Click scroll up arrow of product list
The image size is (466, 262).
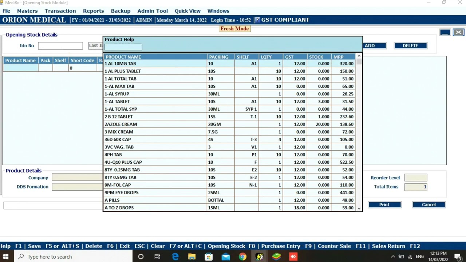click(x=359, y=56)
